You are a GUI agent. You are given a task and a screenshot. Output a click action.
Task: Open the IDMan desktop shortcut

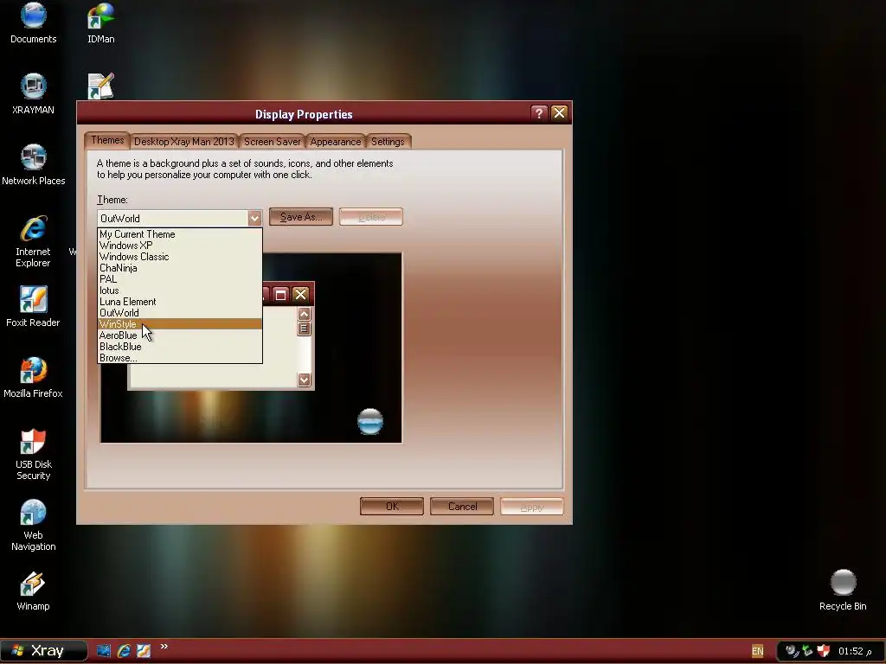coord(100,23)
